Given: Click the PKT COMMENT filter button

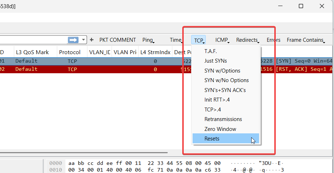Looking at the screenshot, I should click(117, 40).
